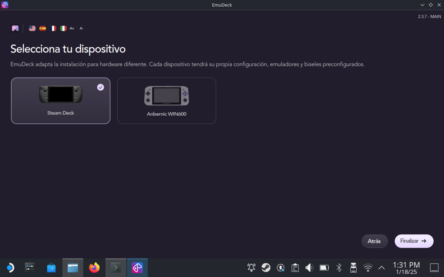Screen dimensions: 444x277
Task: Minimize the EmuDeck window
Action: pyautogui.click(x=423, y=5)
